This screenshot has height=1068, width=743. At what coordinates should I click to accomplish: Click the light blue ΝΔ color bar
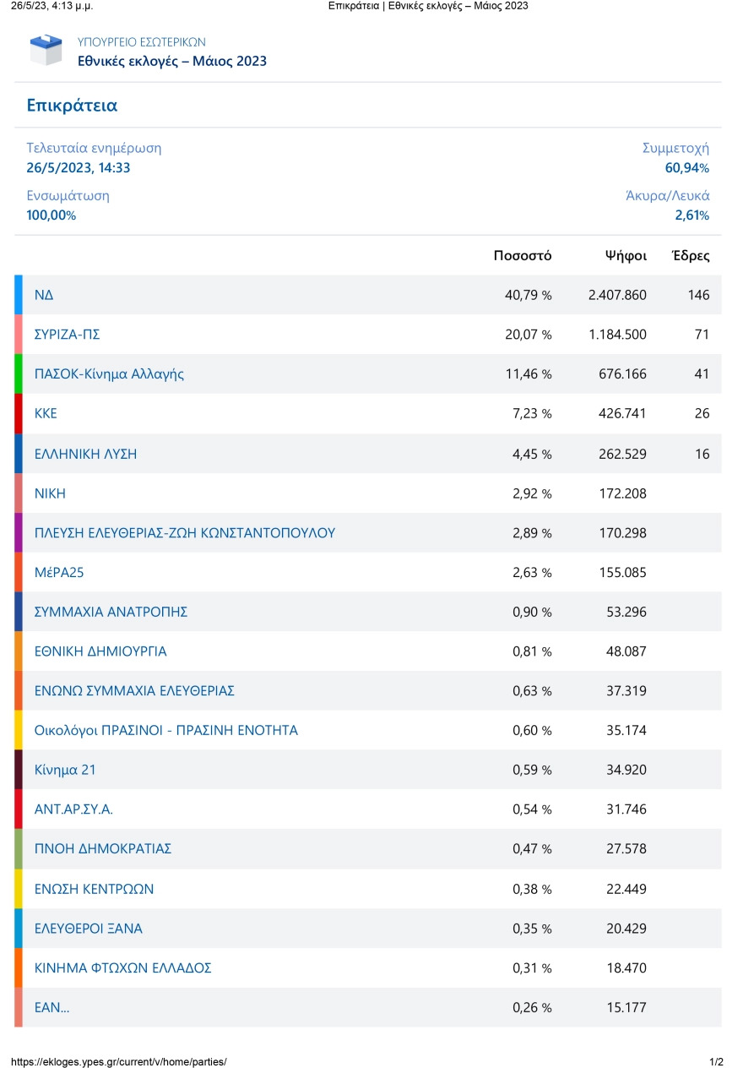pos(19,295)
